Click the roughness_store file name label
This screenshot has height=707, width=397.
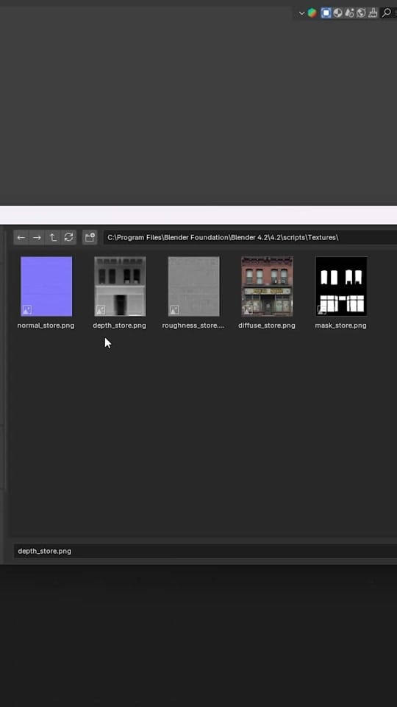coord(193,325)
